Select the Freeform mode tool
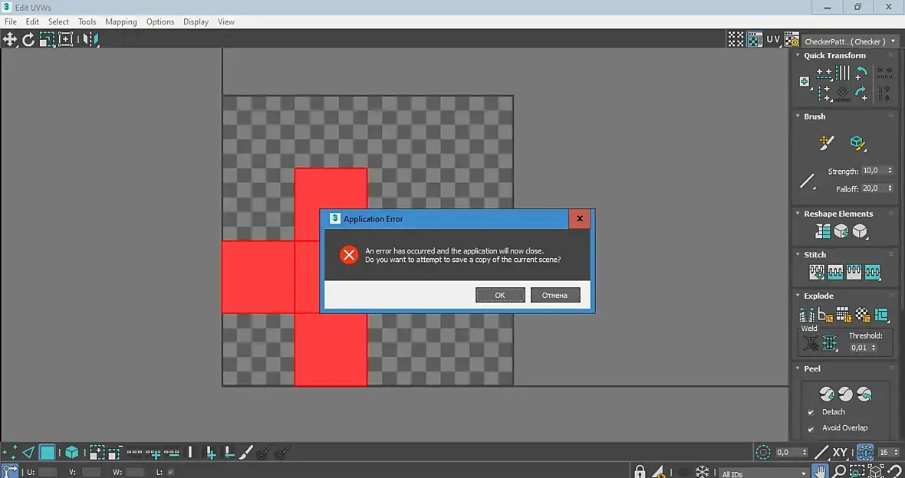Viewport: 905px width, 478px height. click(x=65, y=39)
